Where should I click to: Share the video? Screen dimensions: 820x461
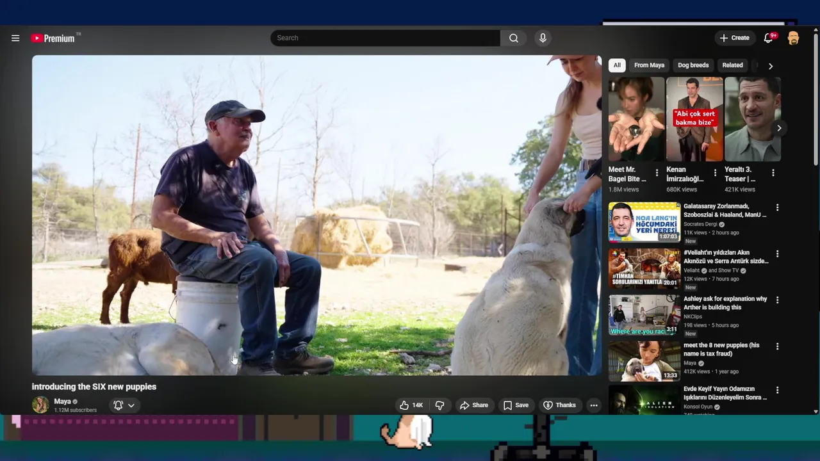[474, 405]
